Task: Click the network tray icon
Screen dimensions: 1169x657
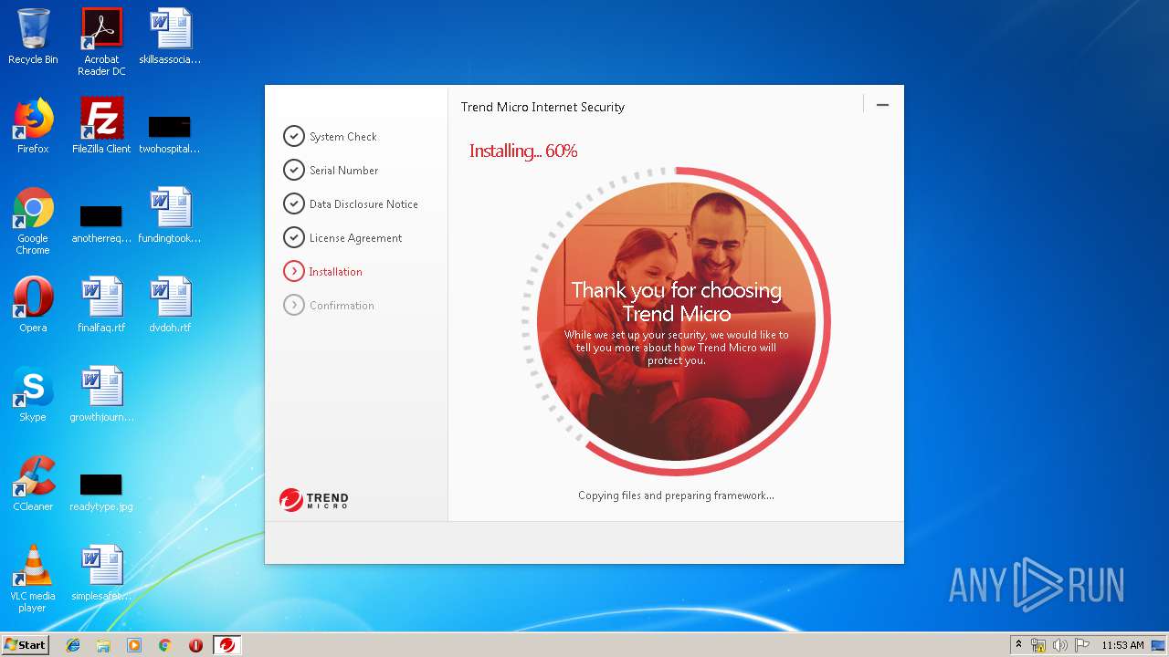Action: pyautogui.click(x=1038, y=645)
